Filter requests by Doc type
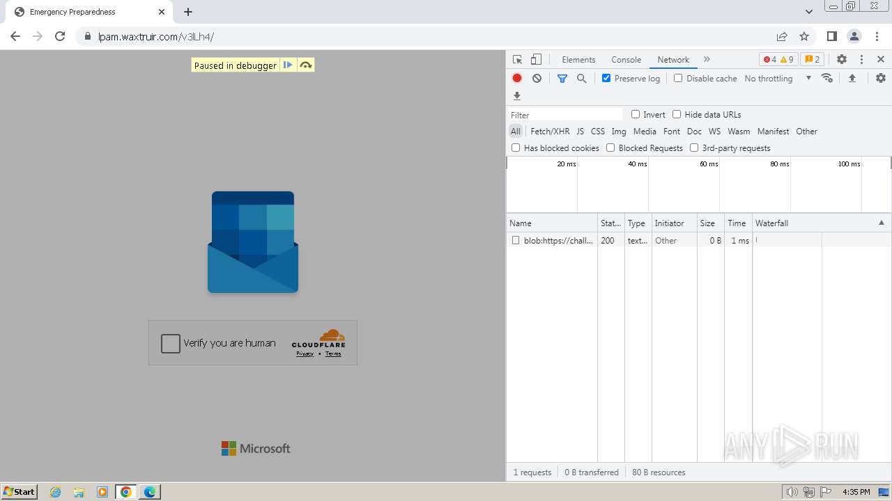The image size is (892, 501). point(694,131)
